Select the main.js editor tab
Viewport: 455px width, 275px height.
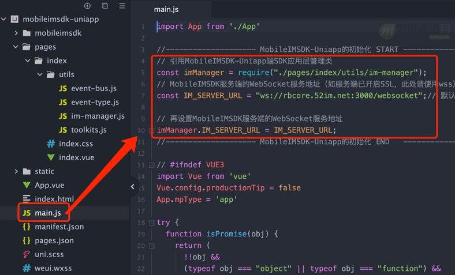point(167,9)
